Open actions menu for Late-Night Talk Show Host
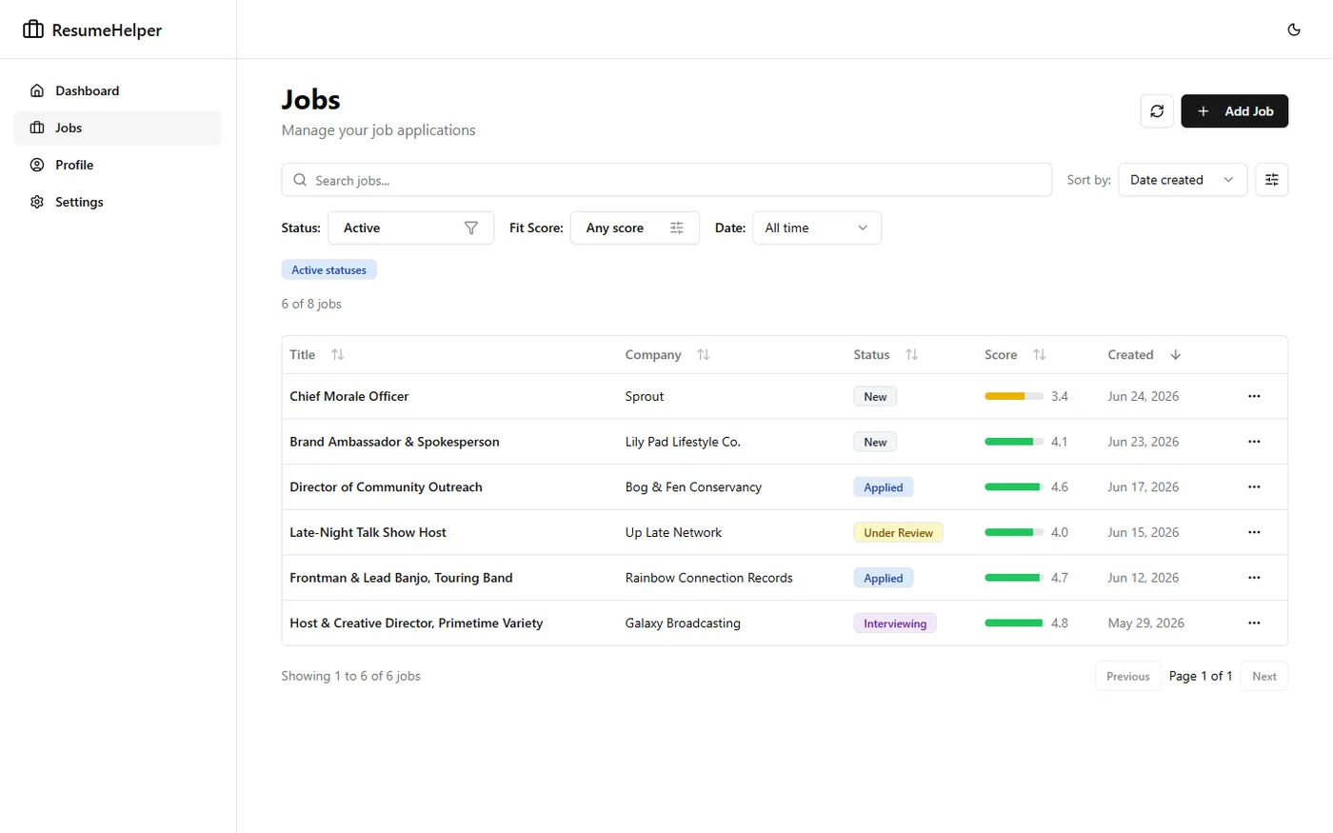Image resolution: width=1333 pixels, height=833 pixels. pyautogui.click(x=1254, y=532)
